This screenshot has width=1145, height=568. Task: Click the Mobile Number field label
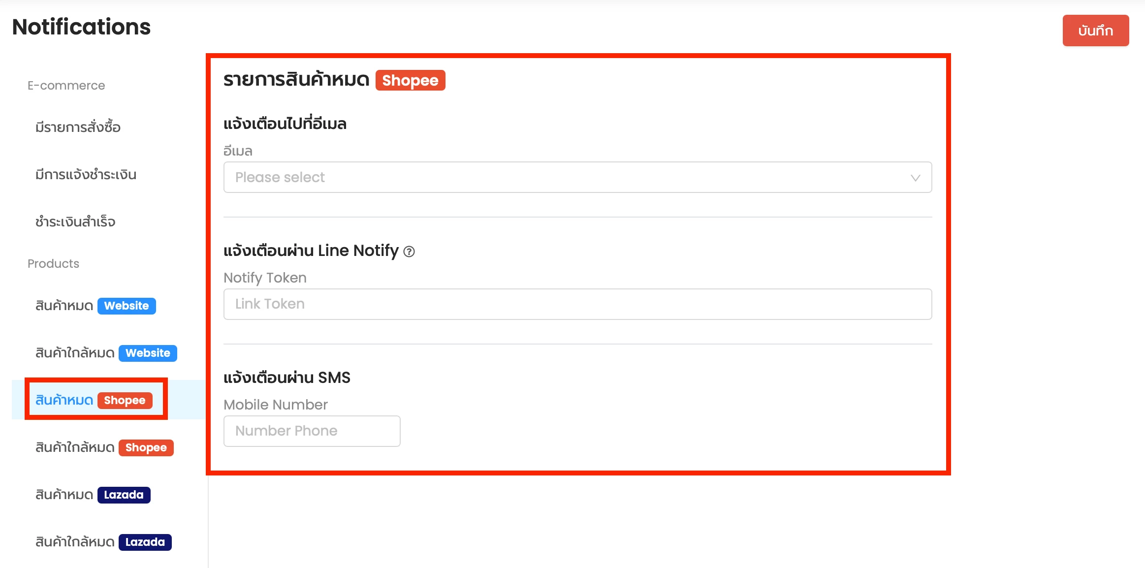tap(276, 405)
